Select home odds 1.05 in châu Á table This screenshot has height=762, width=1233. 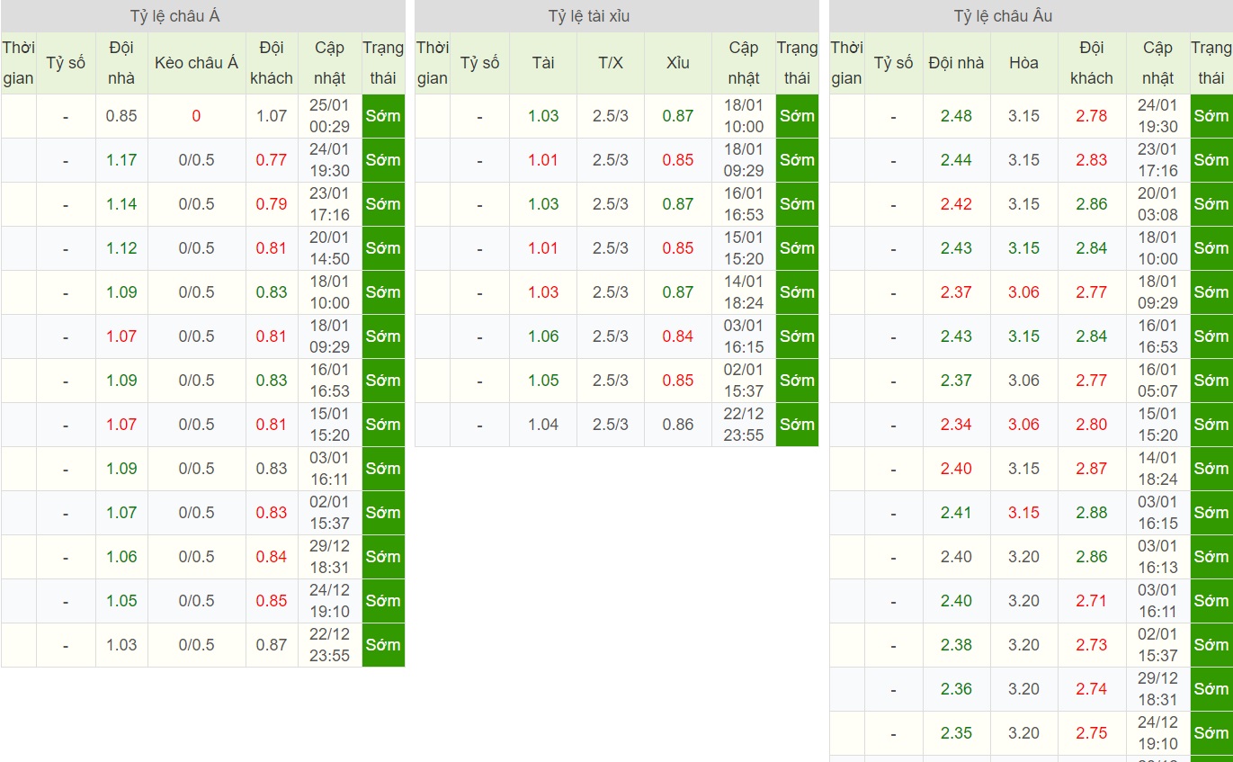121,601
